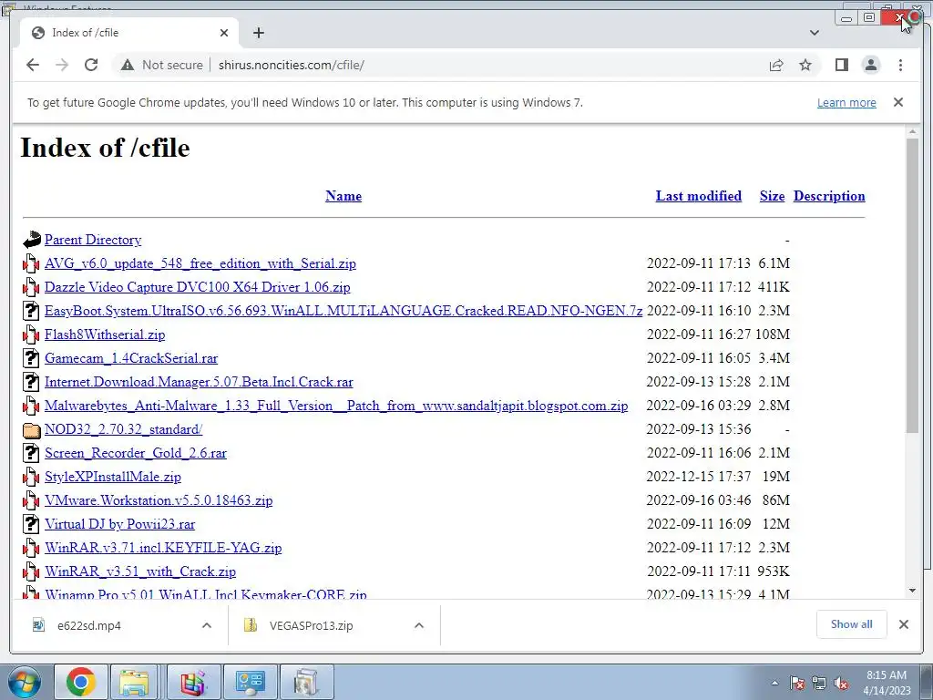Click the folder icon beside NOD32
The height and width of the screenshot is (700, 933).
pos(31,430)
